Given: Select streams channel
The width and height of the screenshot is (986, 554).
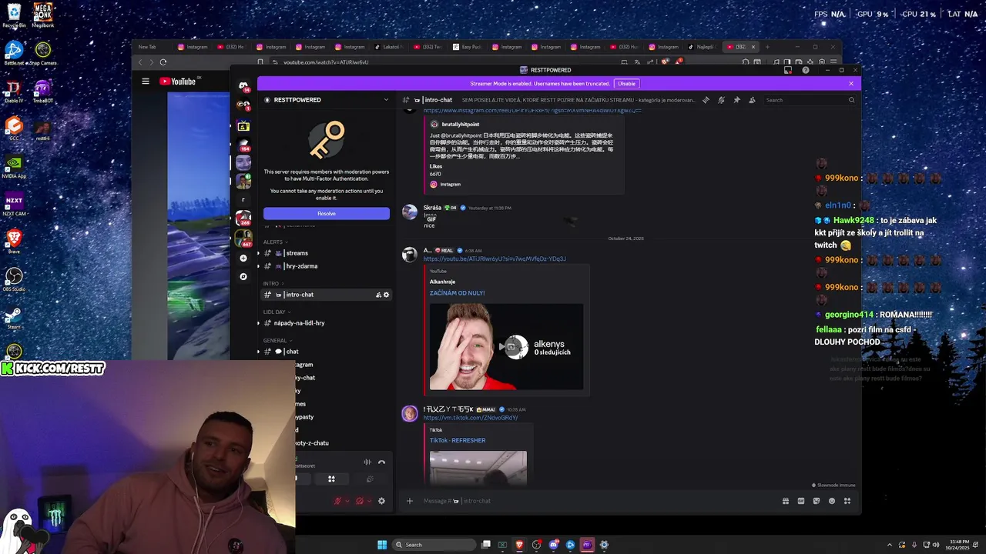Looking at the screenshot, I should pyautogui.click(x=326, y=253).
